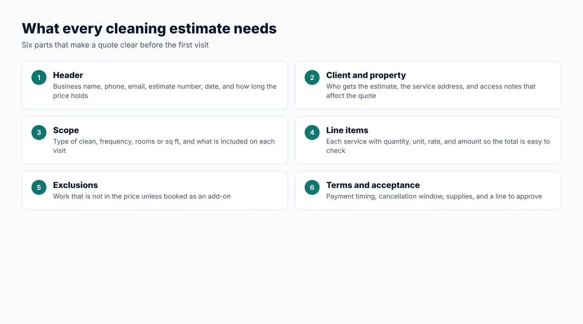The image size is (583, 324).
Task: Click the description starting 'Business name, phone, email'
Action: pos(165,91)
